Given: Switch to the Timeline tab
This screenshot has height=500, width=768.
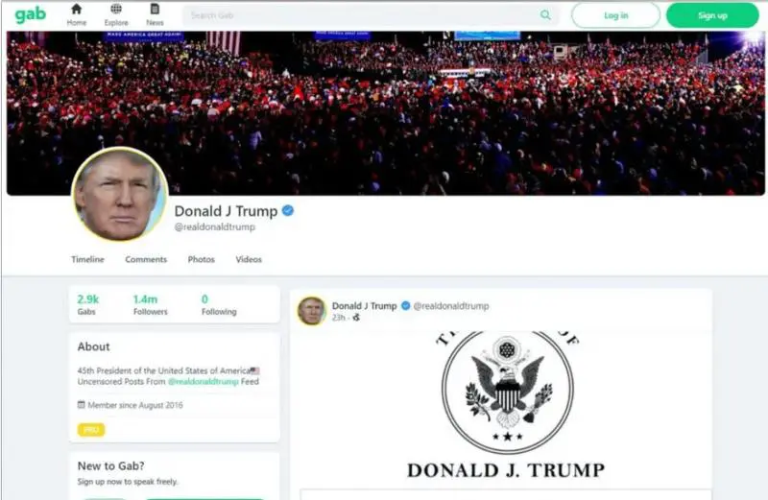Looking at the screenshot, I should pyautogui.click(x=87, y=259).
